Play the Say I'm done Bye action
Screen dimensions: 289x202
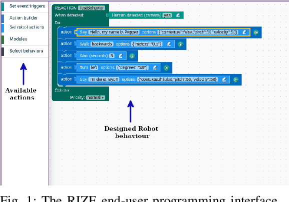click(x=235, y=79)
